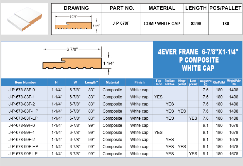Click the Finish column header

pos(139,82)
